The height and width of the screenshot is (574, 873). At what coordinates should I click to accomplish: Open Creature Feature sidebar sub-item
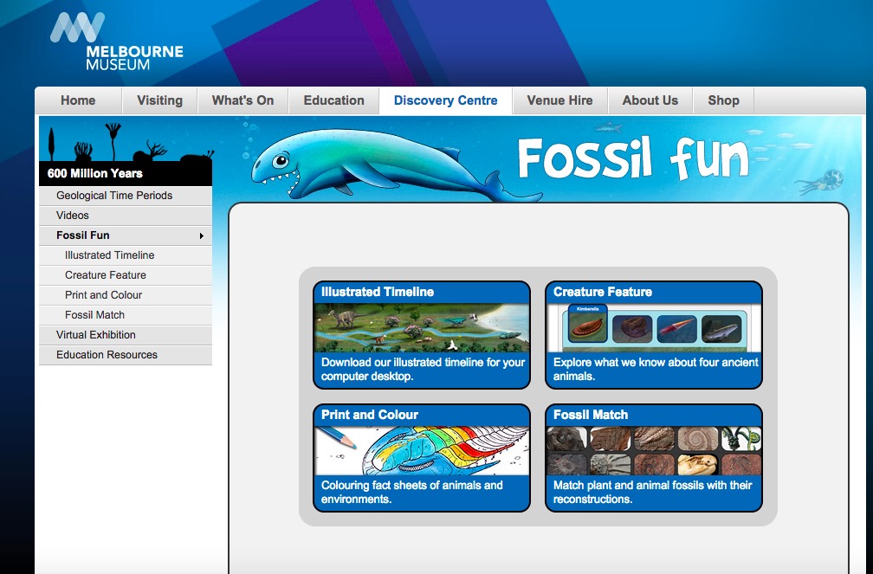click(x=126, y=275)
